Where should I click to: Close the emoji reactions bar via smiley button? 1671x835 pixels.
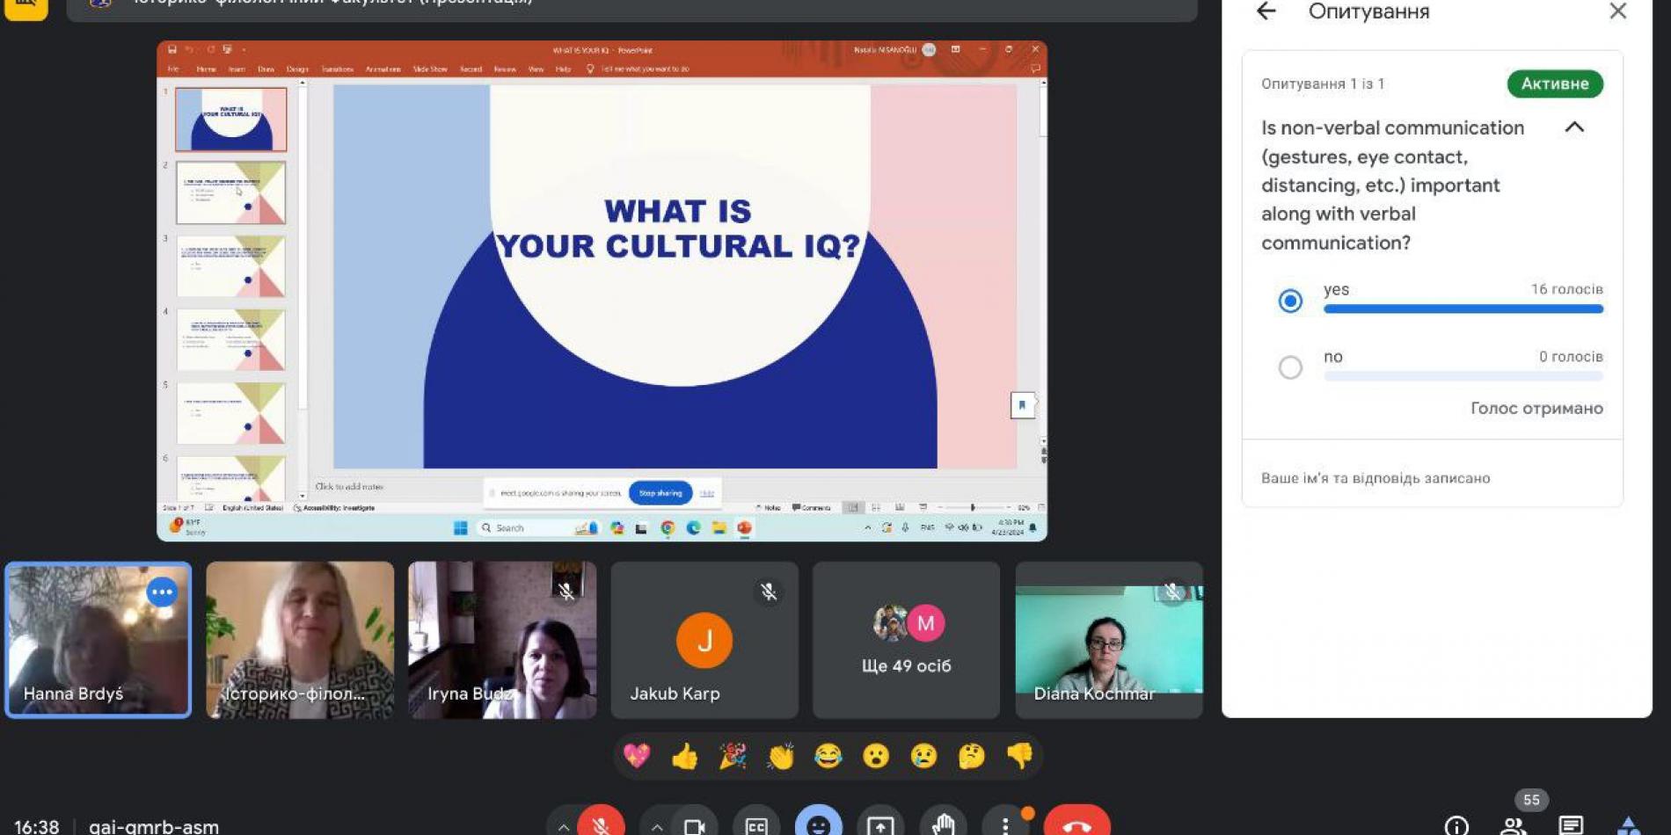click(x=819, y=824)
